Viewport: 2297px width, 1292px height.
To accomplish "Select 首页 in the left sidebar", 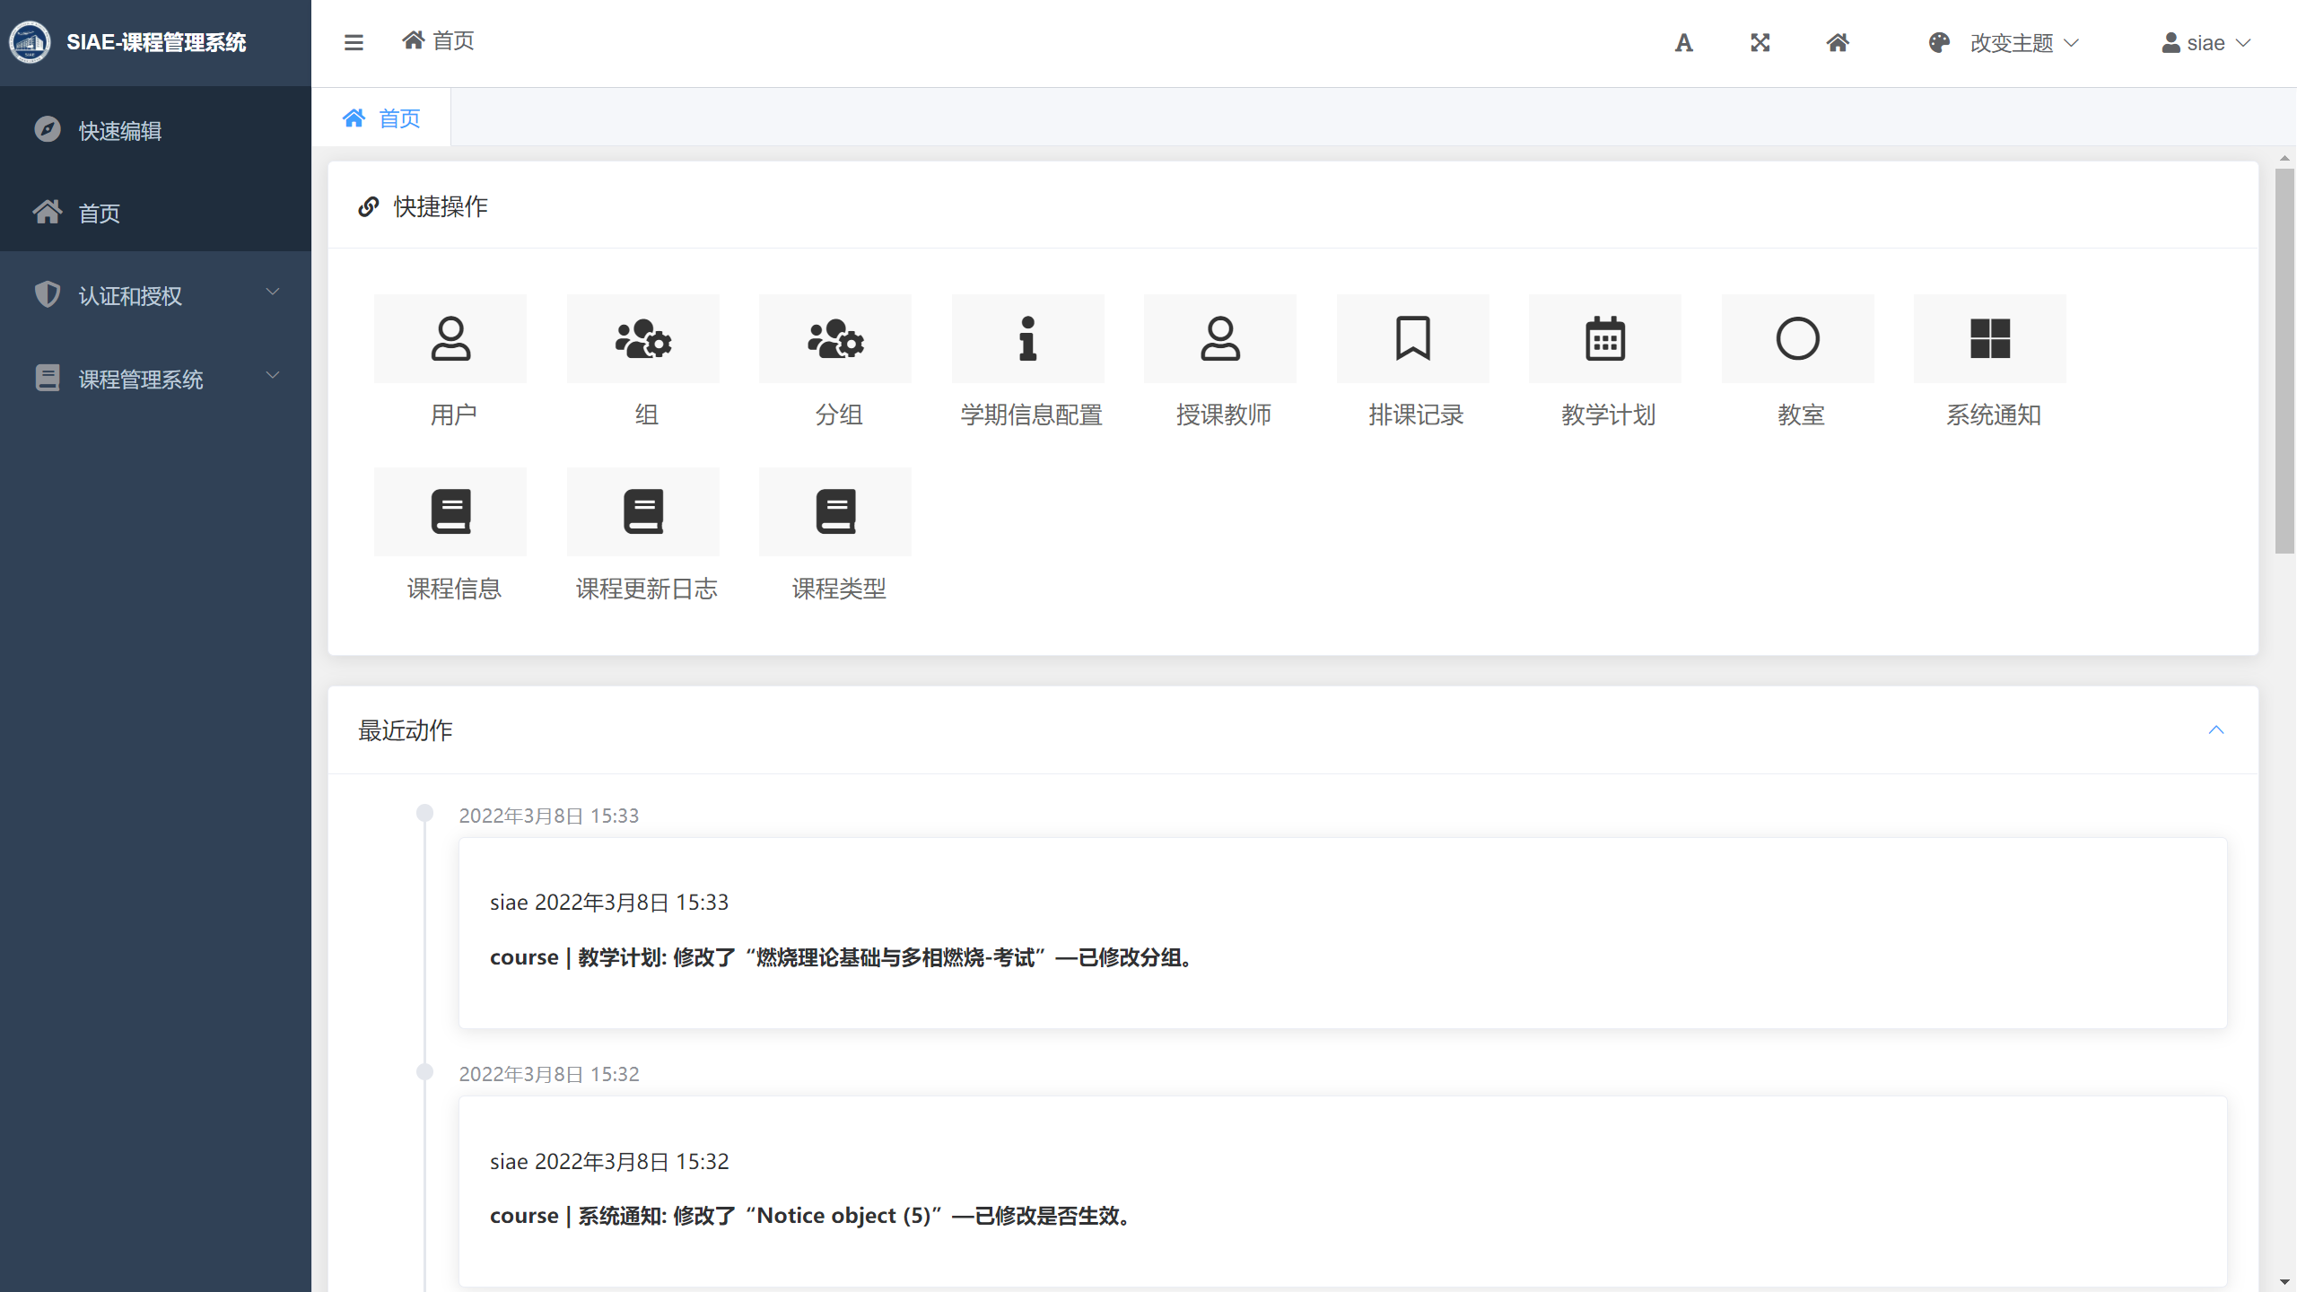I will point(155,213).
